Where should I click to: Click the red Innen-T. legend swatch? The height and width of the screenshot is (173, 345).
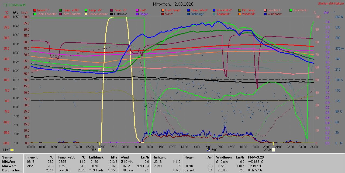[x=34, y=10]
